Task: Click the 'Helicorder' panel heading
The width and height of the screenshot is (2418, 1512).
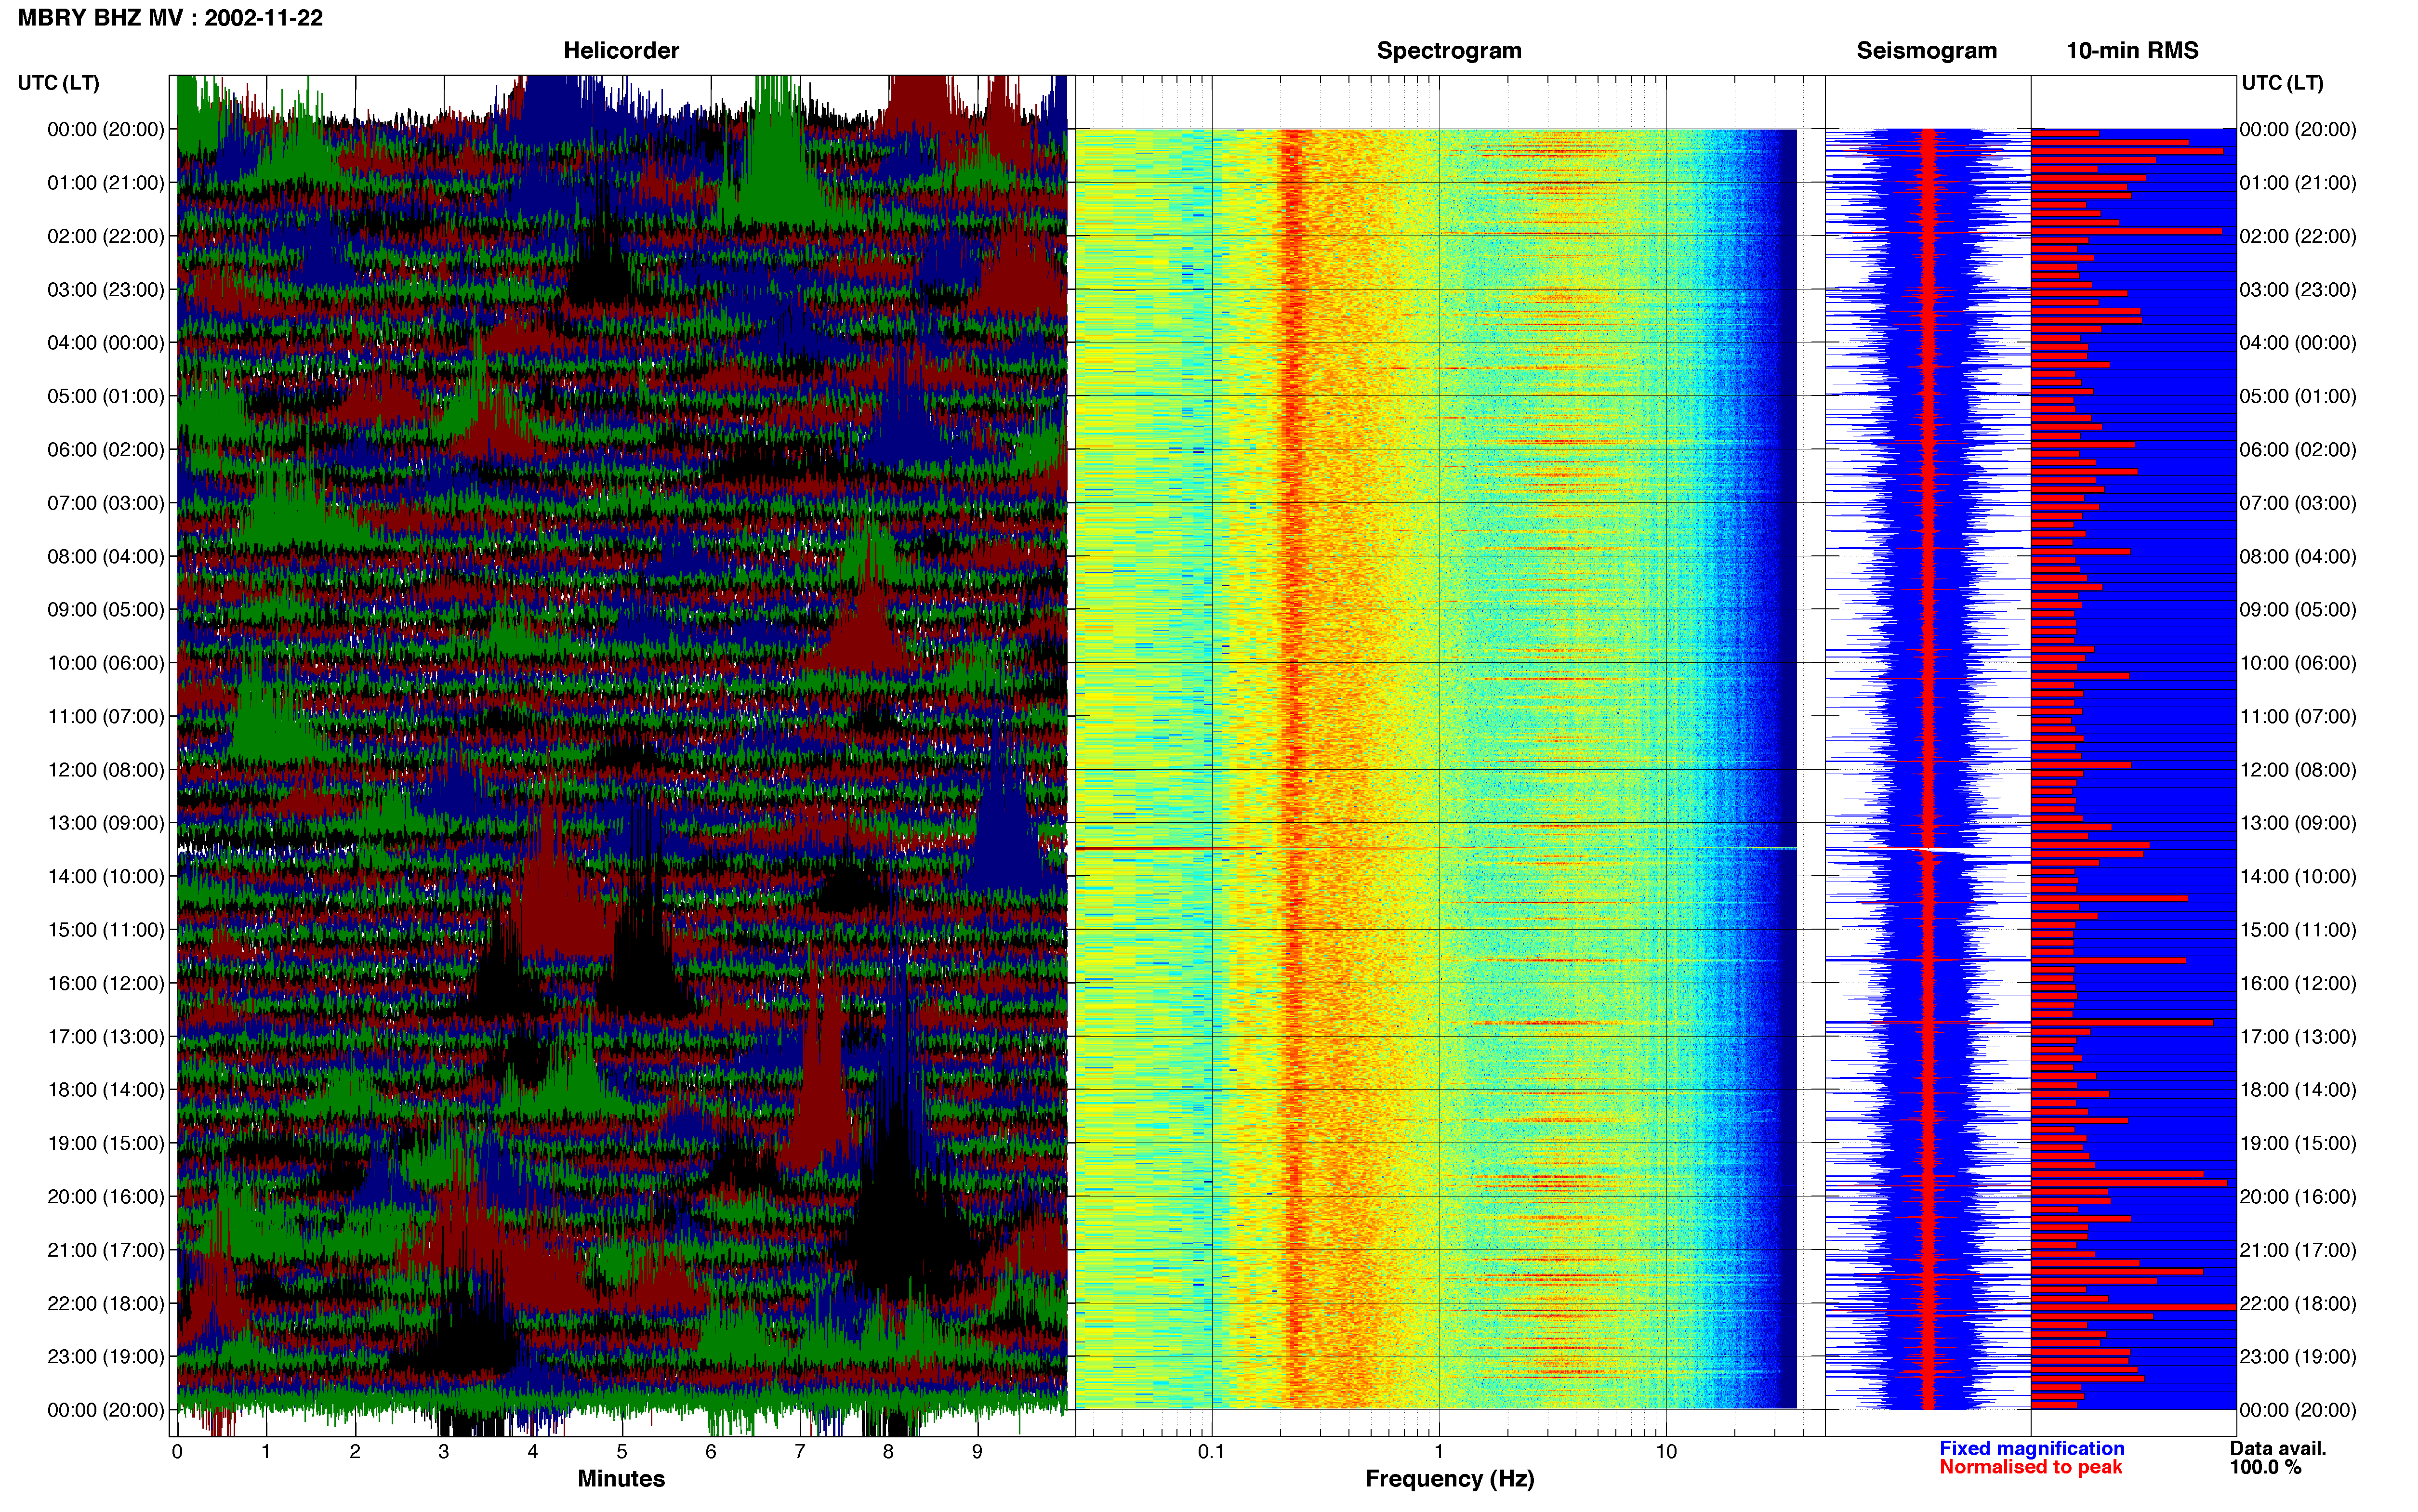Action: (x=621, y=50)
